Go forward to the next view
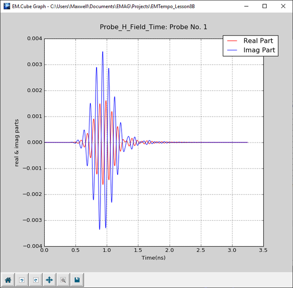 [35, 279]
